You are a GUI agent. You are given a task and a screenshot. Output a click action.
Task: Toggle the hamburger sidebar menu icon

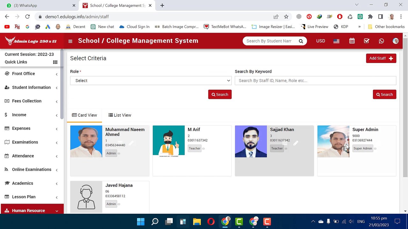point(70,41)
